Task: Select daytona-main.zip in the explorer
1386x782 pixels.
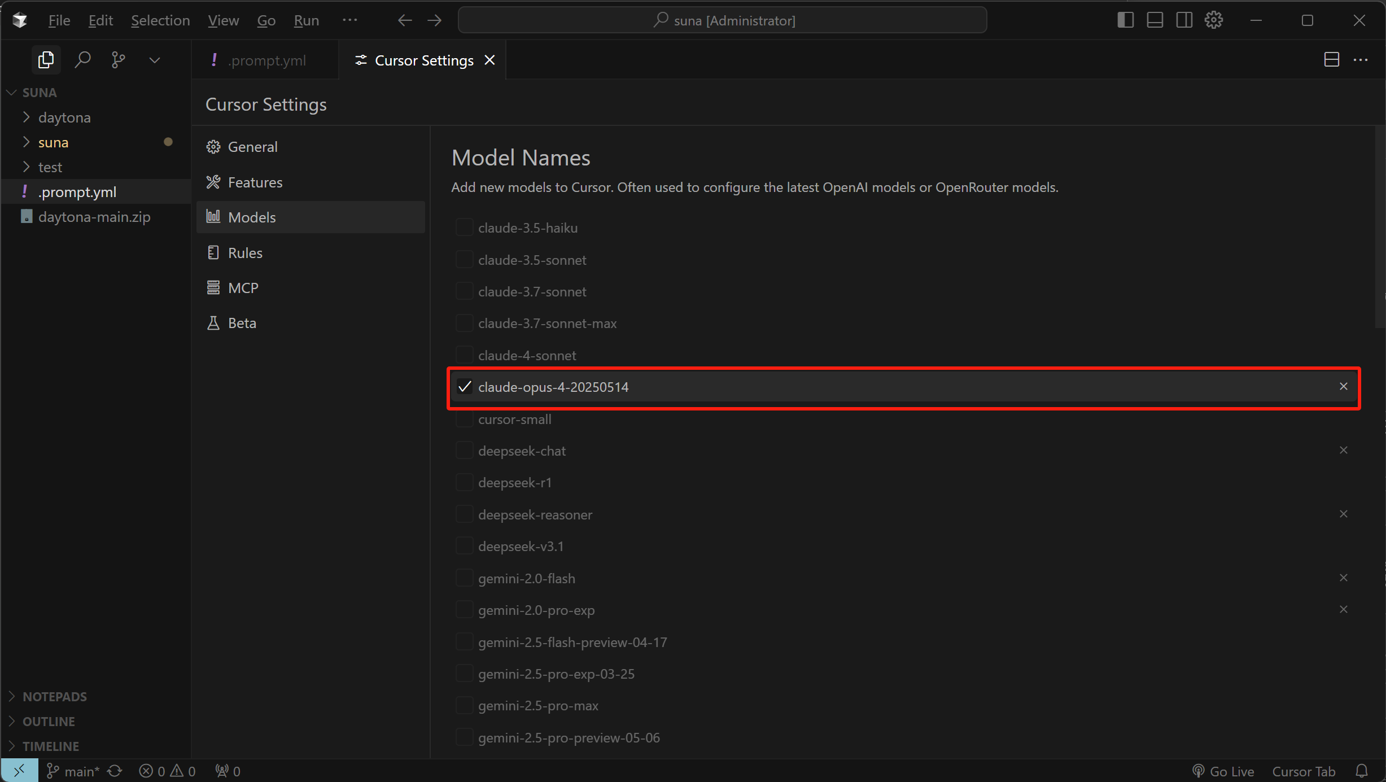Action: (95, 217)
